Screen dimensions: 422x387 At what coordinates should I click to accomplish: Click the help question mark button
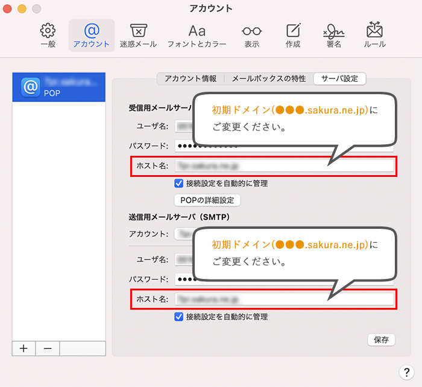click(x=405, y=372)
